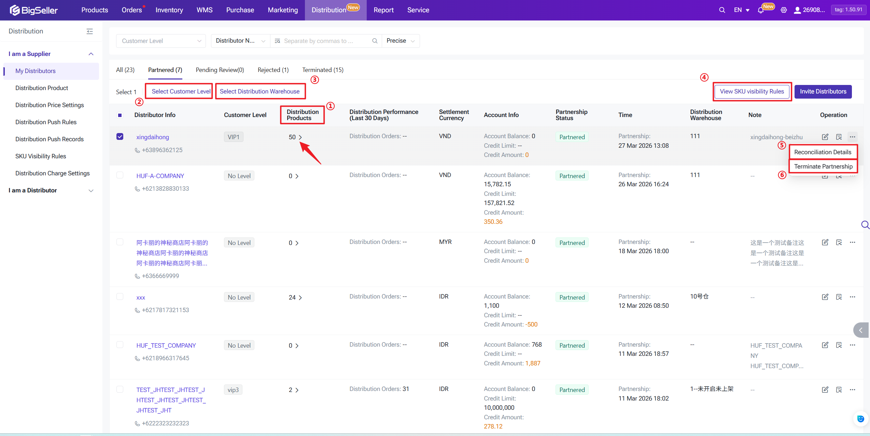Toggle the select-all header checkbox
This screenshot has height=436, width=870.
120,115
